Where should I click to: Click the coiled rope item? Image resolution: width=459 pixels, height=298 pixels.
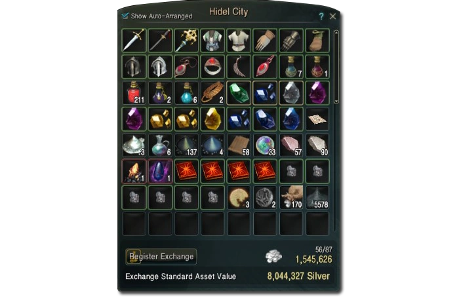click(x=212, y=93)
